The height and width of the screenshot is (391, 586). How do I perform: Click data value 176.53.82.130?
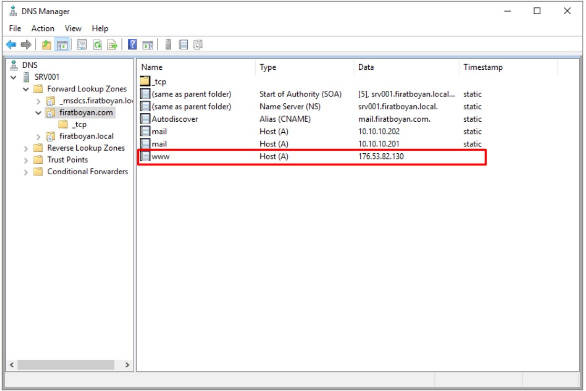[x=381, y=156]
